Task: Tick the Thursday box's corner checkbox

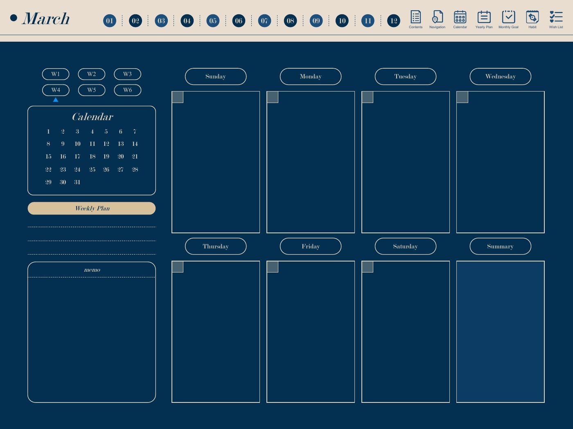Action: tap(178, 267)
